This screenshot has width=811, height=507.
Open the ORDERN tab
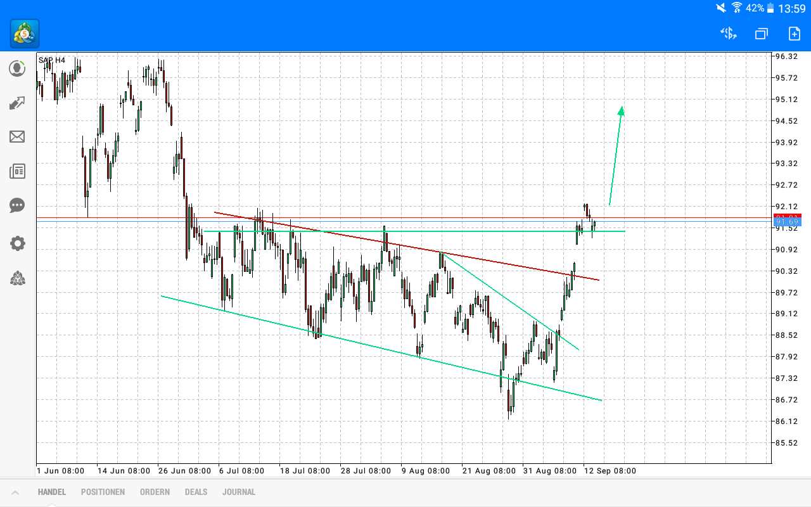coord(155,492)
